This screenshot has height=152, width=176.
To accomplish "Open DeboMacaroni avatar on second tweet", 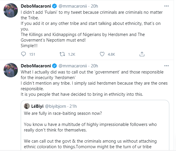I will [11, 71].
